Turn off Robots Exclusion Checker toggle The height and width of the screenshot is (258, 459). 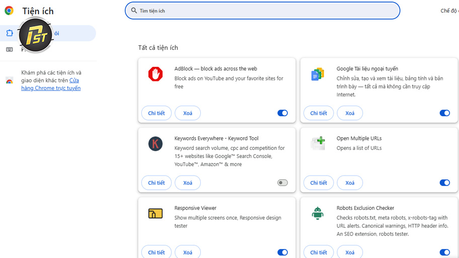pyautogui.click(x=445, y=252)
